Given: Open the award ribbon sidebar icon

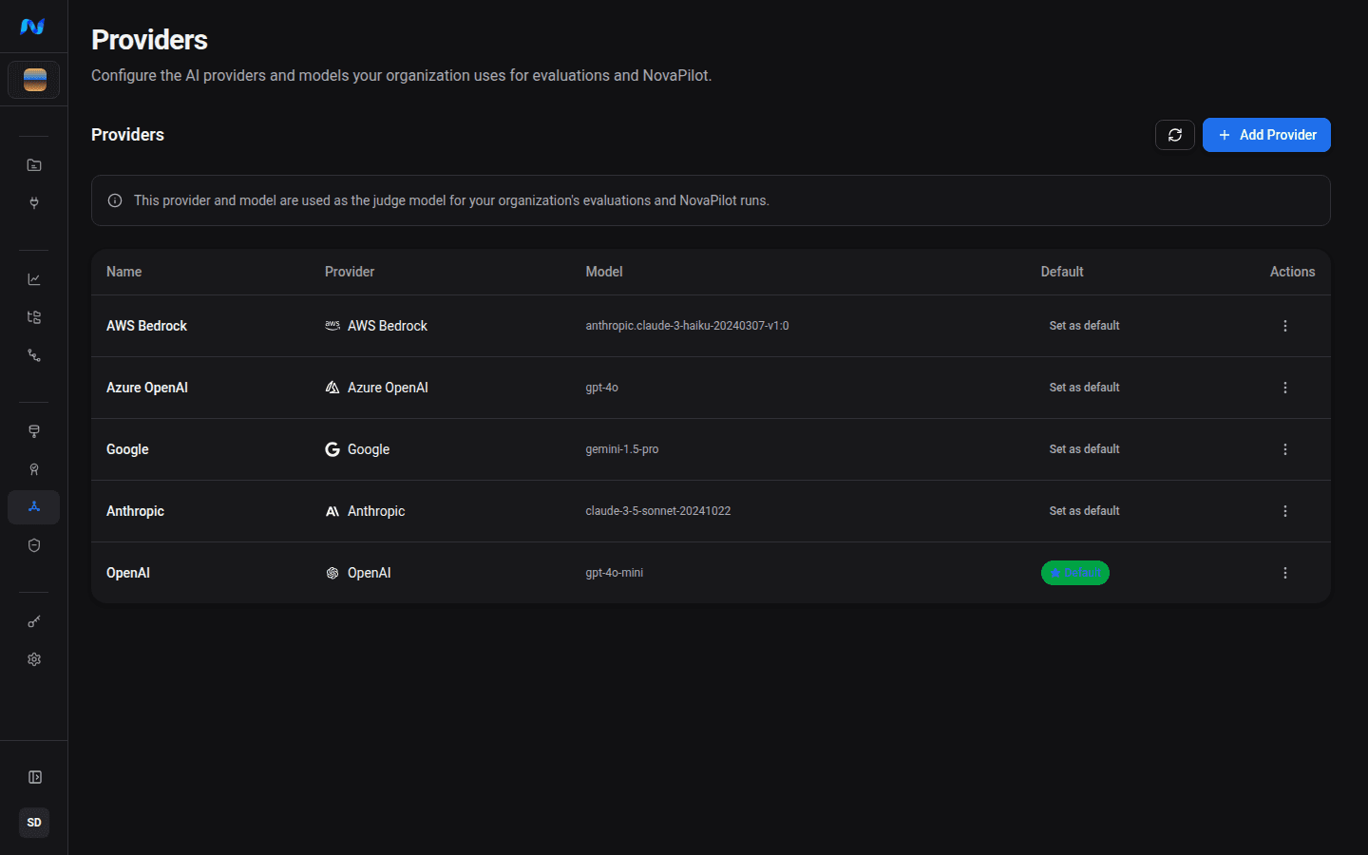Looking at the screenshot, I should tap(34, 469).
